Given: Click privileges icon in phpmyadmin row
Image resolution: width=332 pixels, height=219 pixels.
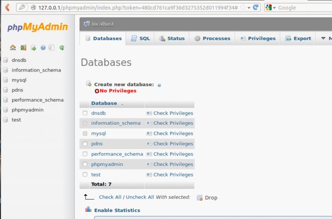Looking at the screenshot, I should (149, 164).
